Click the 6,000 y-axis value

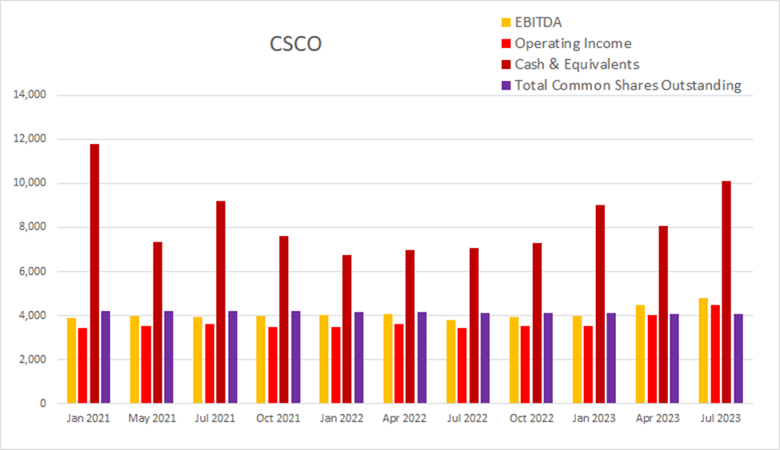coord(32,271)
